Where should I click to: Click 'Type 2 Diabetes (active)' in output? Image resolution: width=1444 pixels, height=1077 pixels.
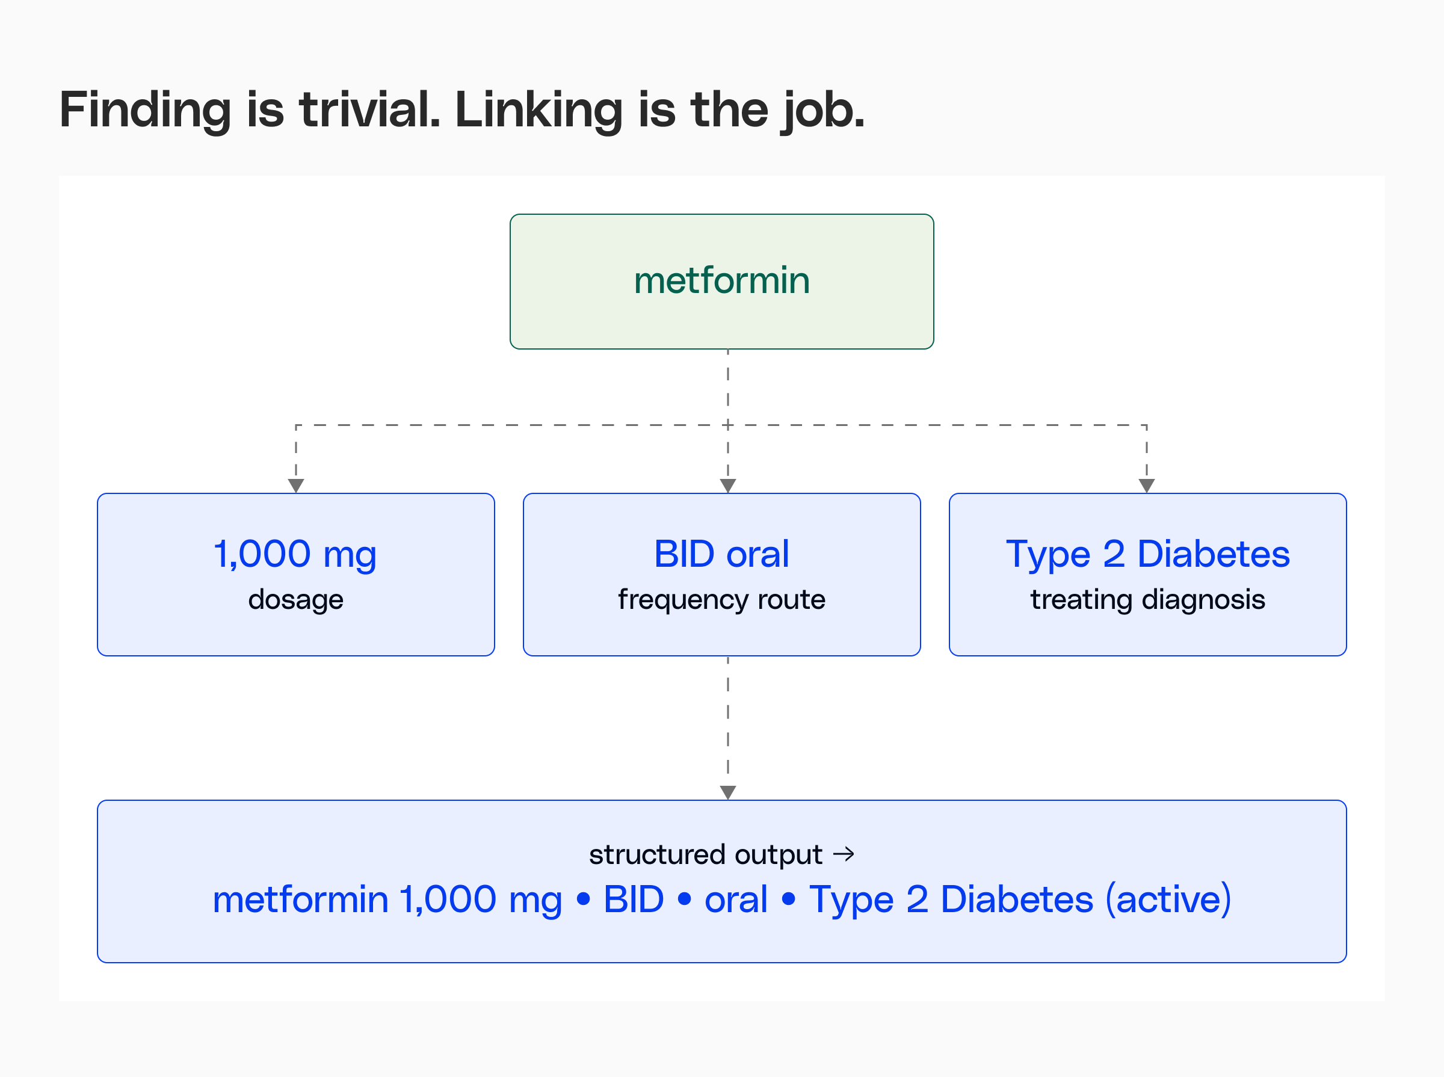coord(1020,900)
